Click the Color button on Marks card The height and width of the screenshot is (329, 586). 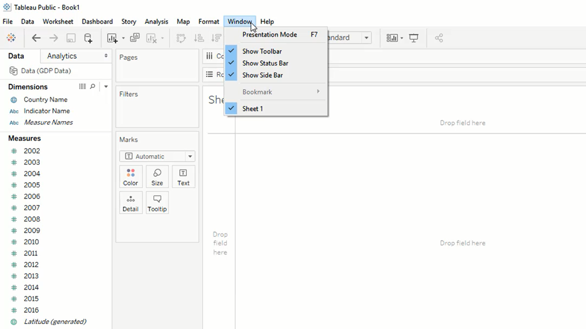[x=130, y=177]
